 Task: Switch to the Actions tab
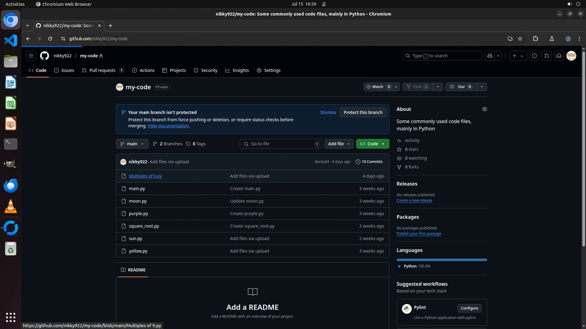[143, 70]
